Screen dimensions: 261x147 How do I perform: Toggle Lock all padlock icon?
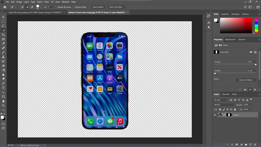235,109
